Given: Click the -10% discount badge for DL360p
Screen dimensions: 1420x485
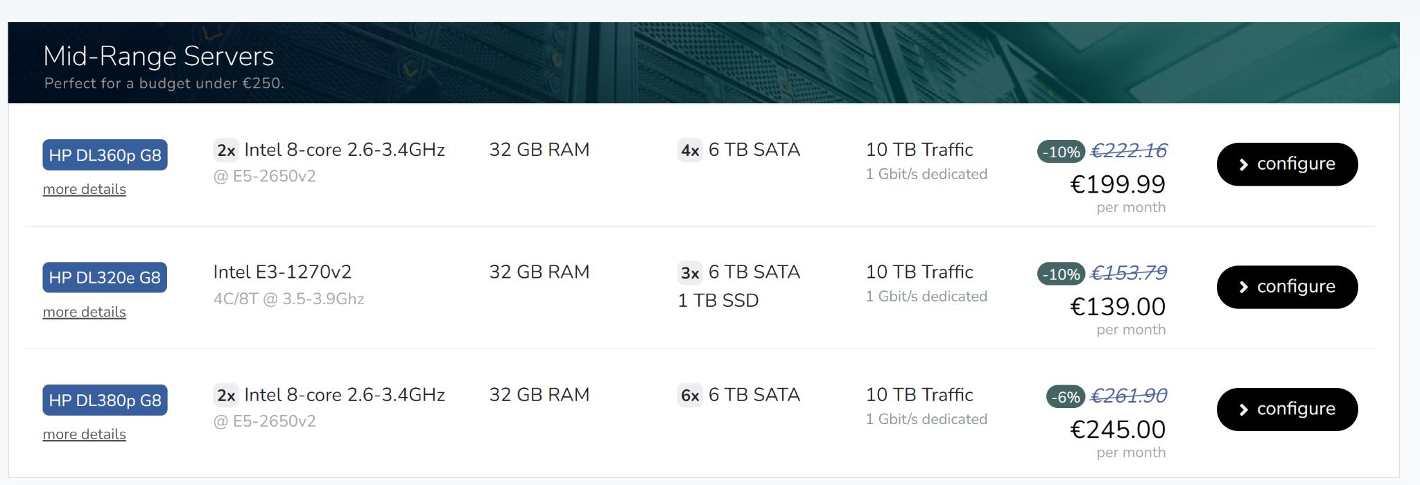Looking at the screenshot, I should (1061, 152).
